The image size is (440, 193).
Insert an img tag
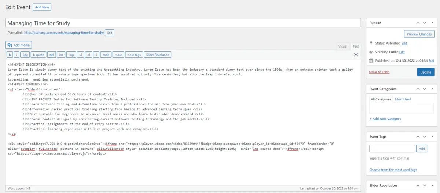point(71,55)
